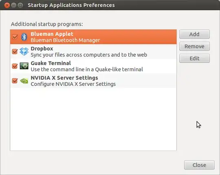Click the Dropbox box icon

pos(24,51)
